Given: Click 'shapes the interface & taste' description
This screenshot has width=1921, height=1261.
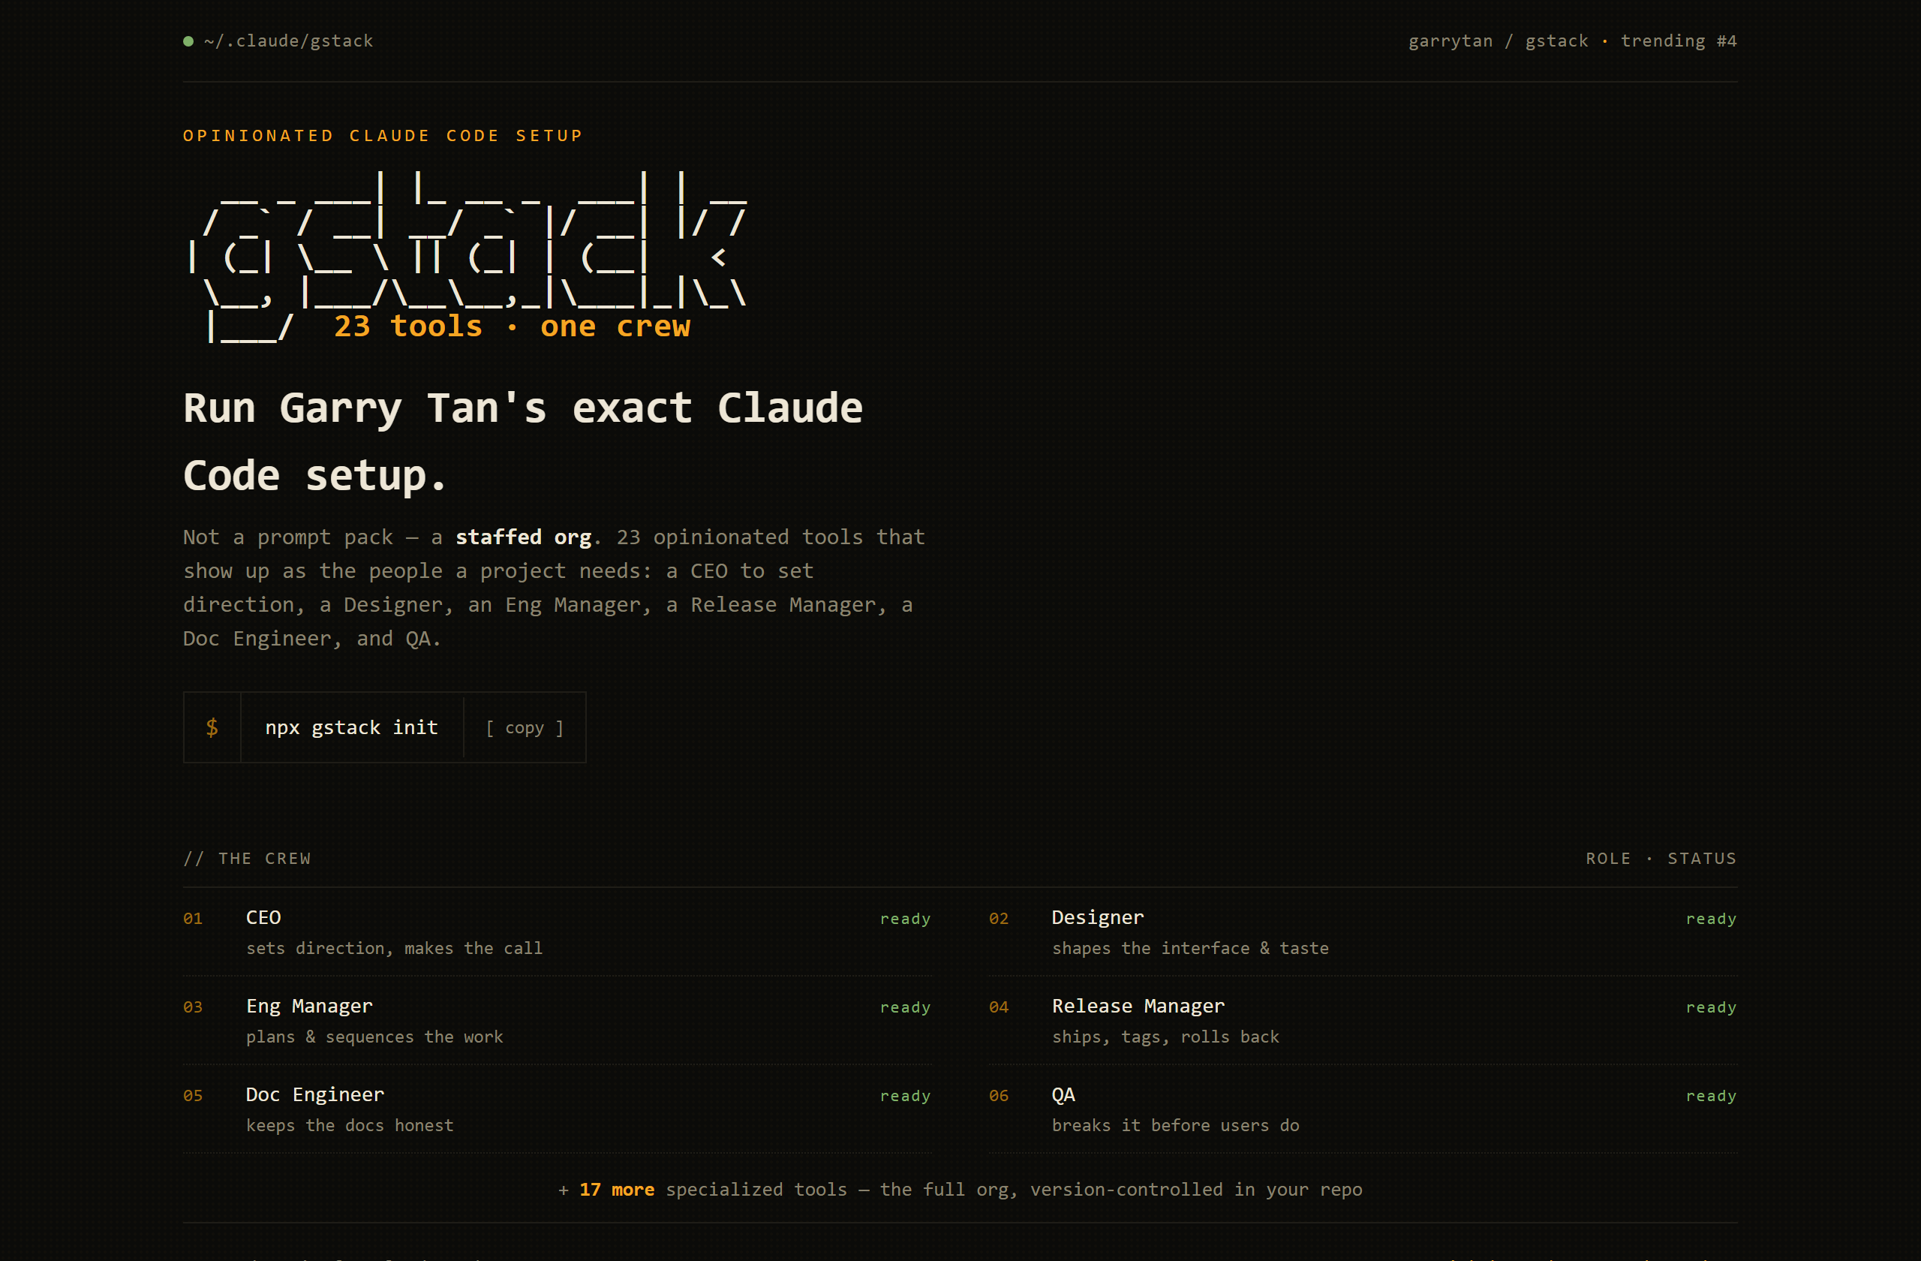Looking at the screenshot, I should coord(1191,949).
